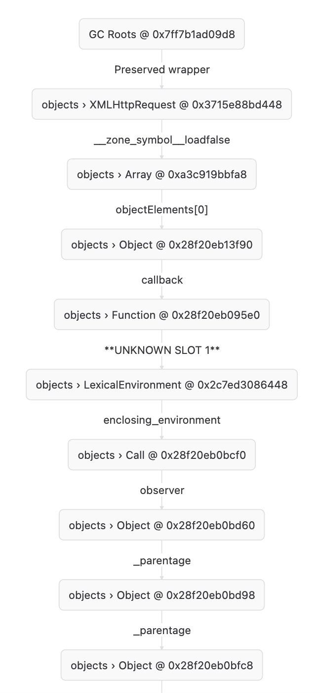Viewport: 322px width, 693px height.
Task: Click the edge line leaving Object eb0bfc8
Action: (162, 687)
